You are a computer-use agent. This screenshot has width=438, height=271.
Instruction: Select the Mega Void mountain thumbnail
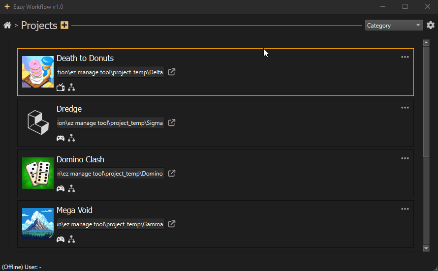(x=38, y=224)
